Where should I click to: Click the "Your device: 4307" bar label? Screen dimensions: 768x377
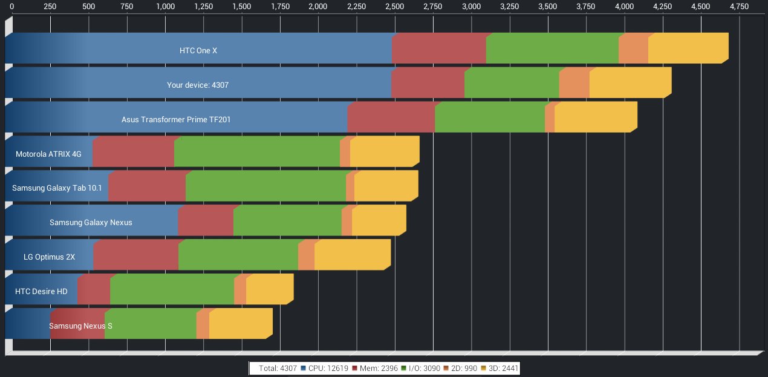tap(198, 85)
